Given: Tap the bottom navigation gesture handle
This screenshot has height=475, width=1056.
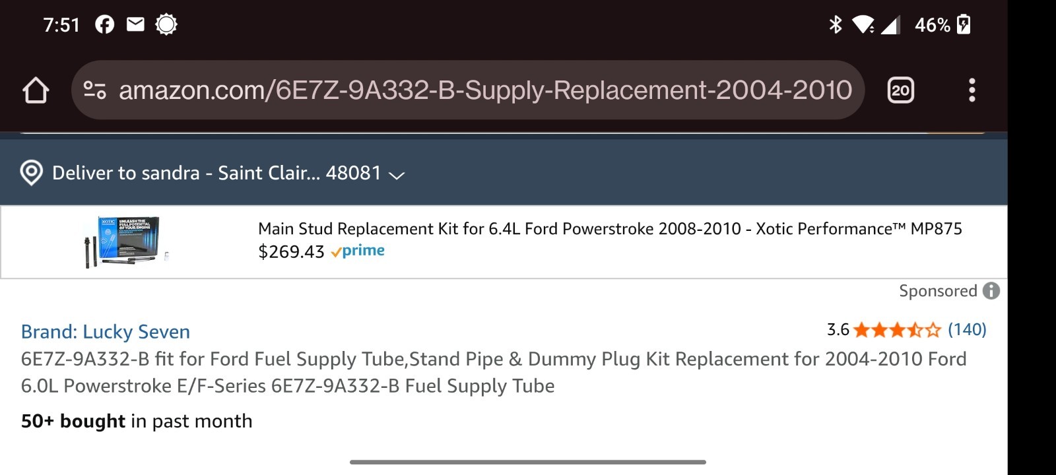Looking at the screenshot, I should (528, 462).
